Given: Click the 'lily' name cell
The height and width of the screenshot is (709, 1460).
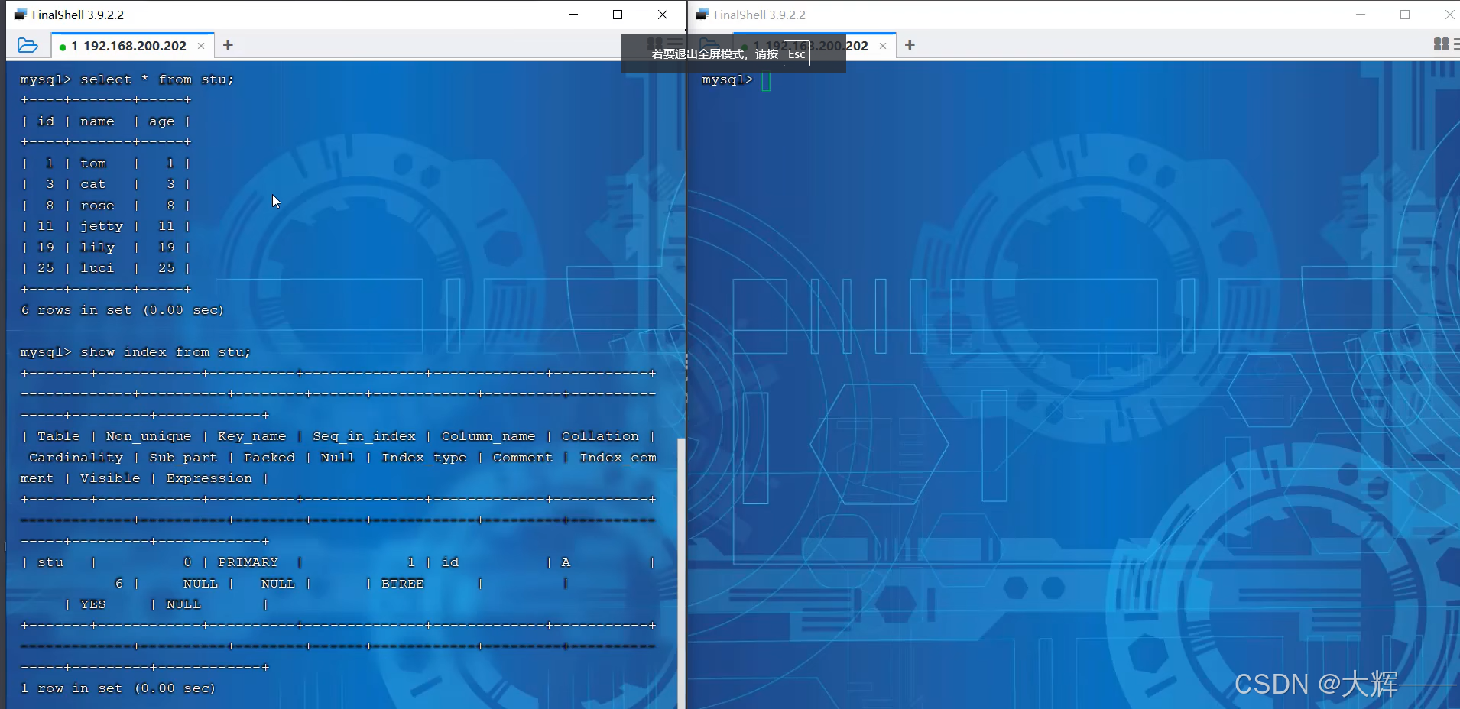Looking at the screenshot, I should pos(98,248).
